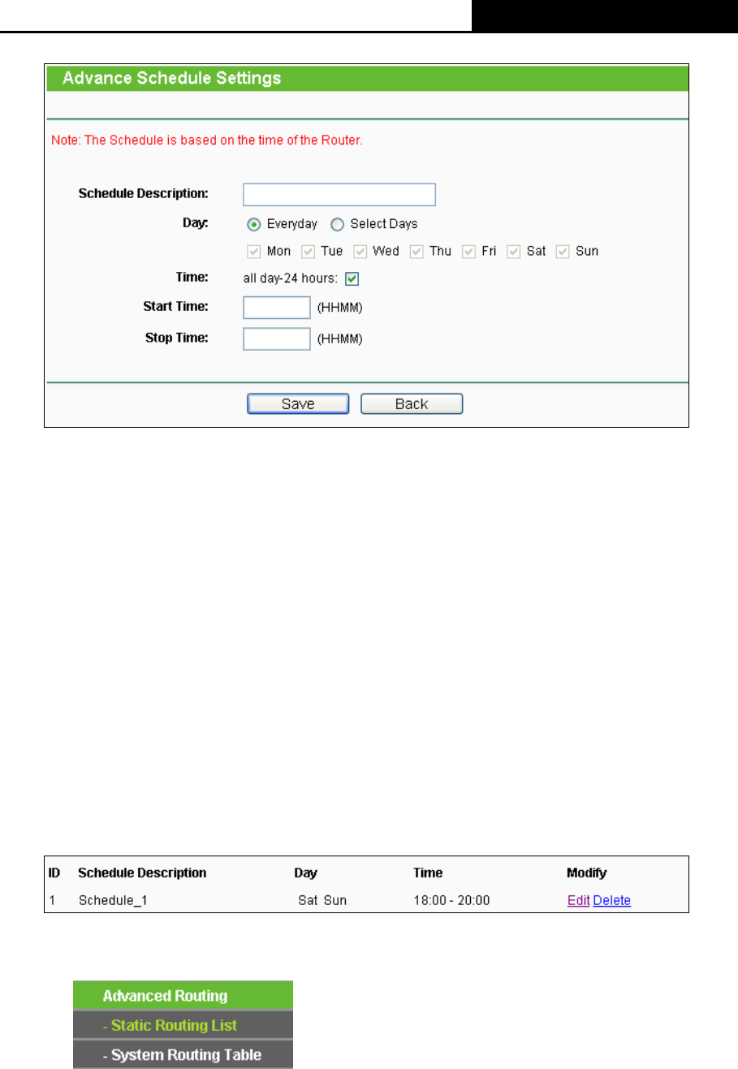This screenshot has height=1069, width=738.
Task: Choose the Select Days radio option
Action: click(x=338, y=224)
